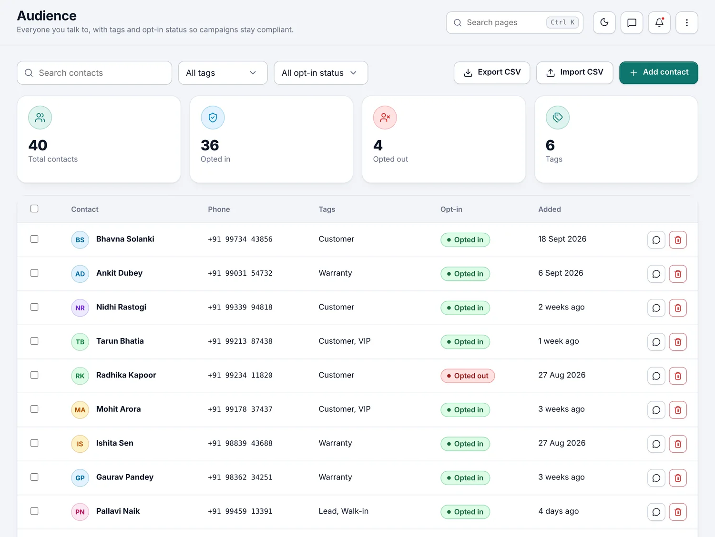Message Ankit Dubey via chat icon
715x537 pixels.
tap(656, 274)
